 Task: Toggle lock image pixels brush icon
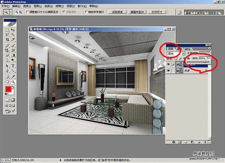(x=180, y=59)
